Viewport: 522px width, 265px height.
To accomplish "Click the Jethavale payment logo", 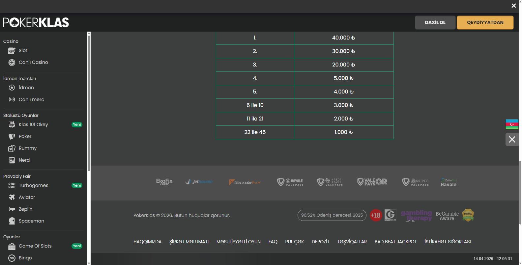I will pyautogui.click(x=199, y=182).
